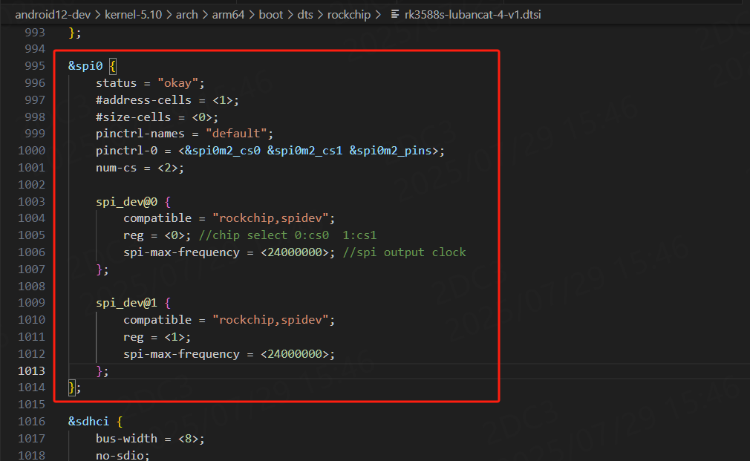The height and width of the screenshot is (461, 750).
Task: Click the "rockchip,spidev" string on line 1004
Action: (x=270, y=218)
